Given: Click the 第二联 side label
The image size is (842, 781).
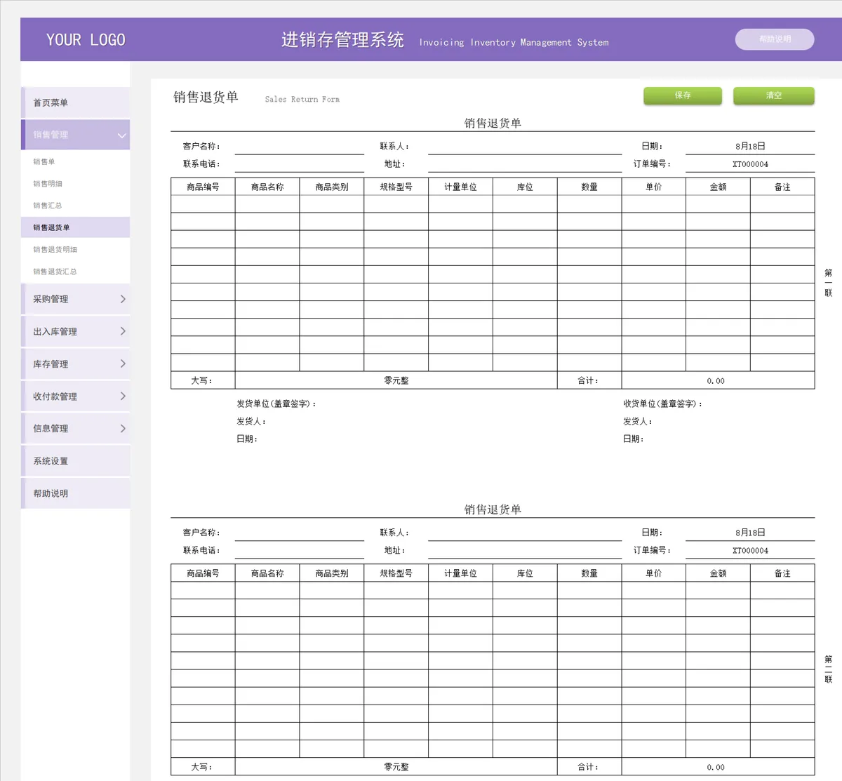Looking at the screenshot, I should pyautogui.click(x=829, y=669).
